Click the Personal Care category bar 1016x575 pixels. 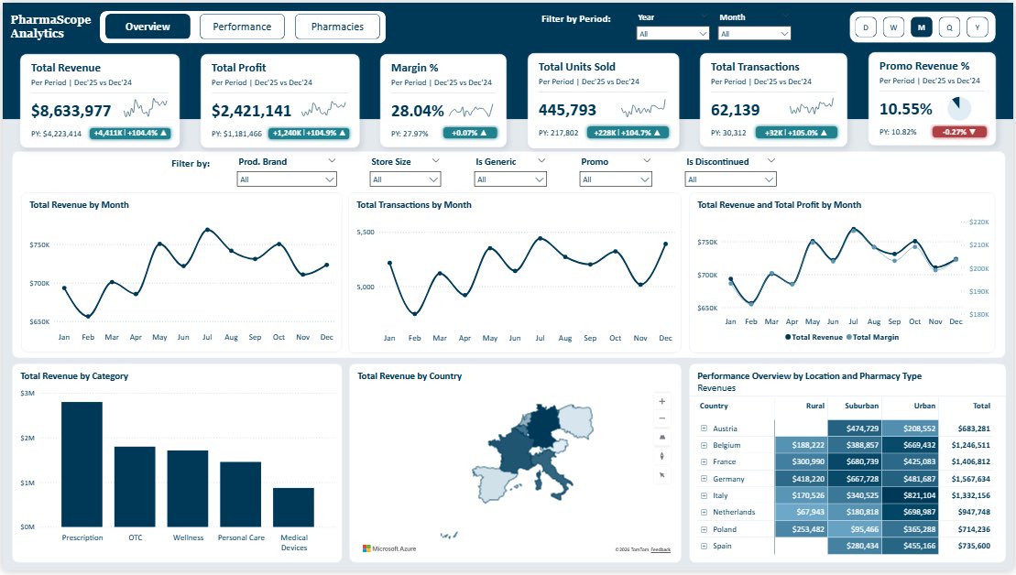click(x=240, y=494)
